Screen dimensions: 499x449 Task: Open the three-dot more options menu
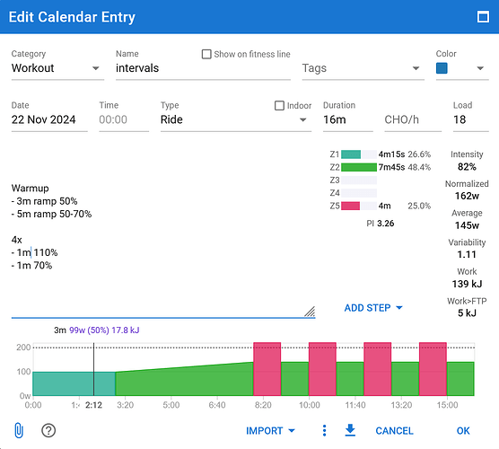coord(324,430)
